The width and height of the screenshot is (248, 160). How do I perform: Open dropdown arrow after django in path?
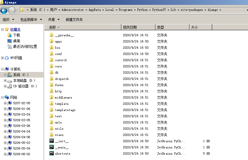[220, 10]
